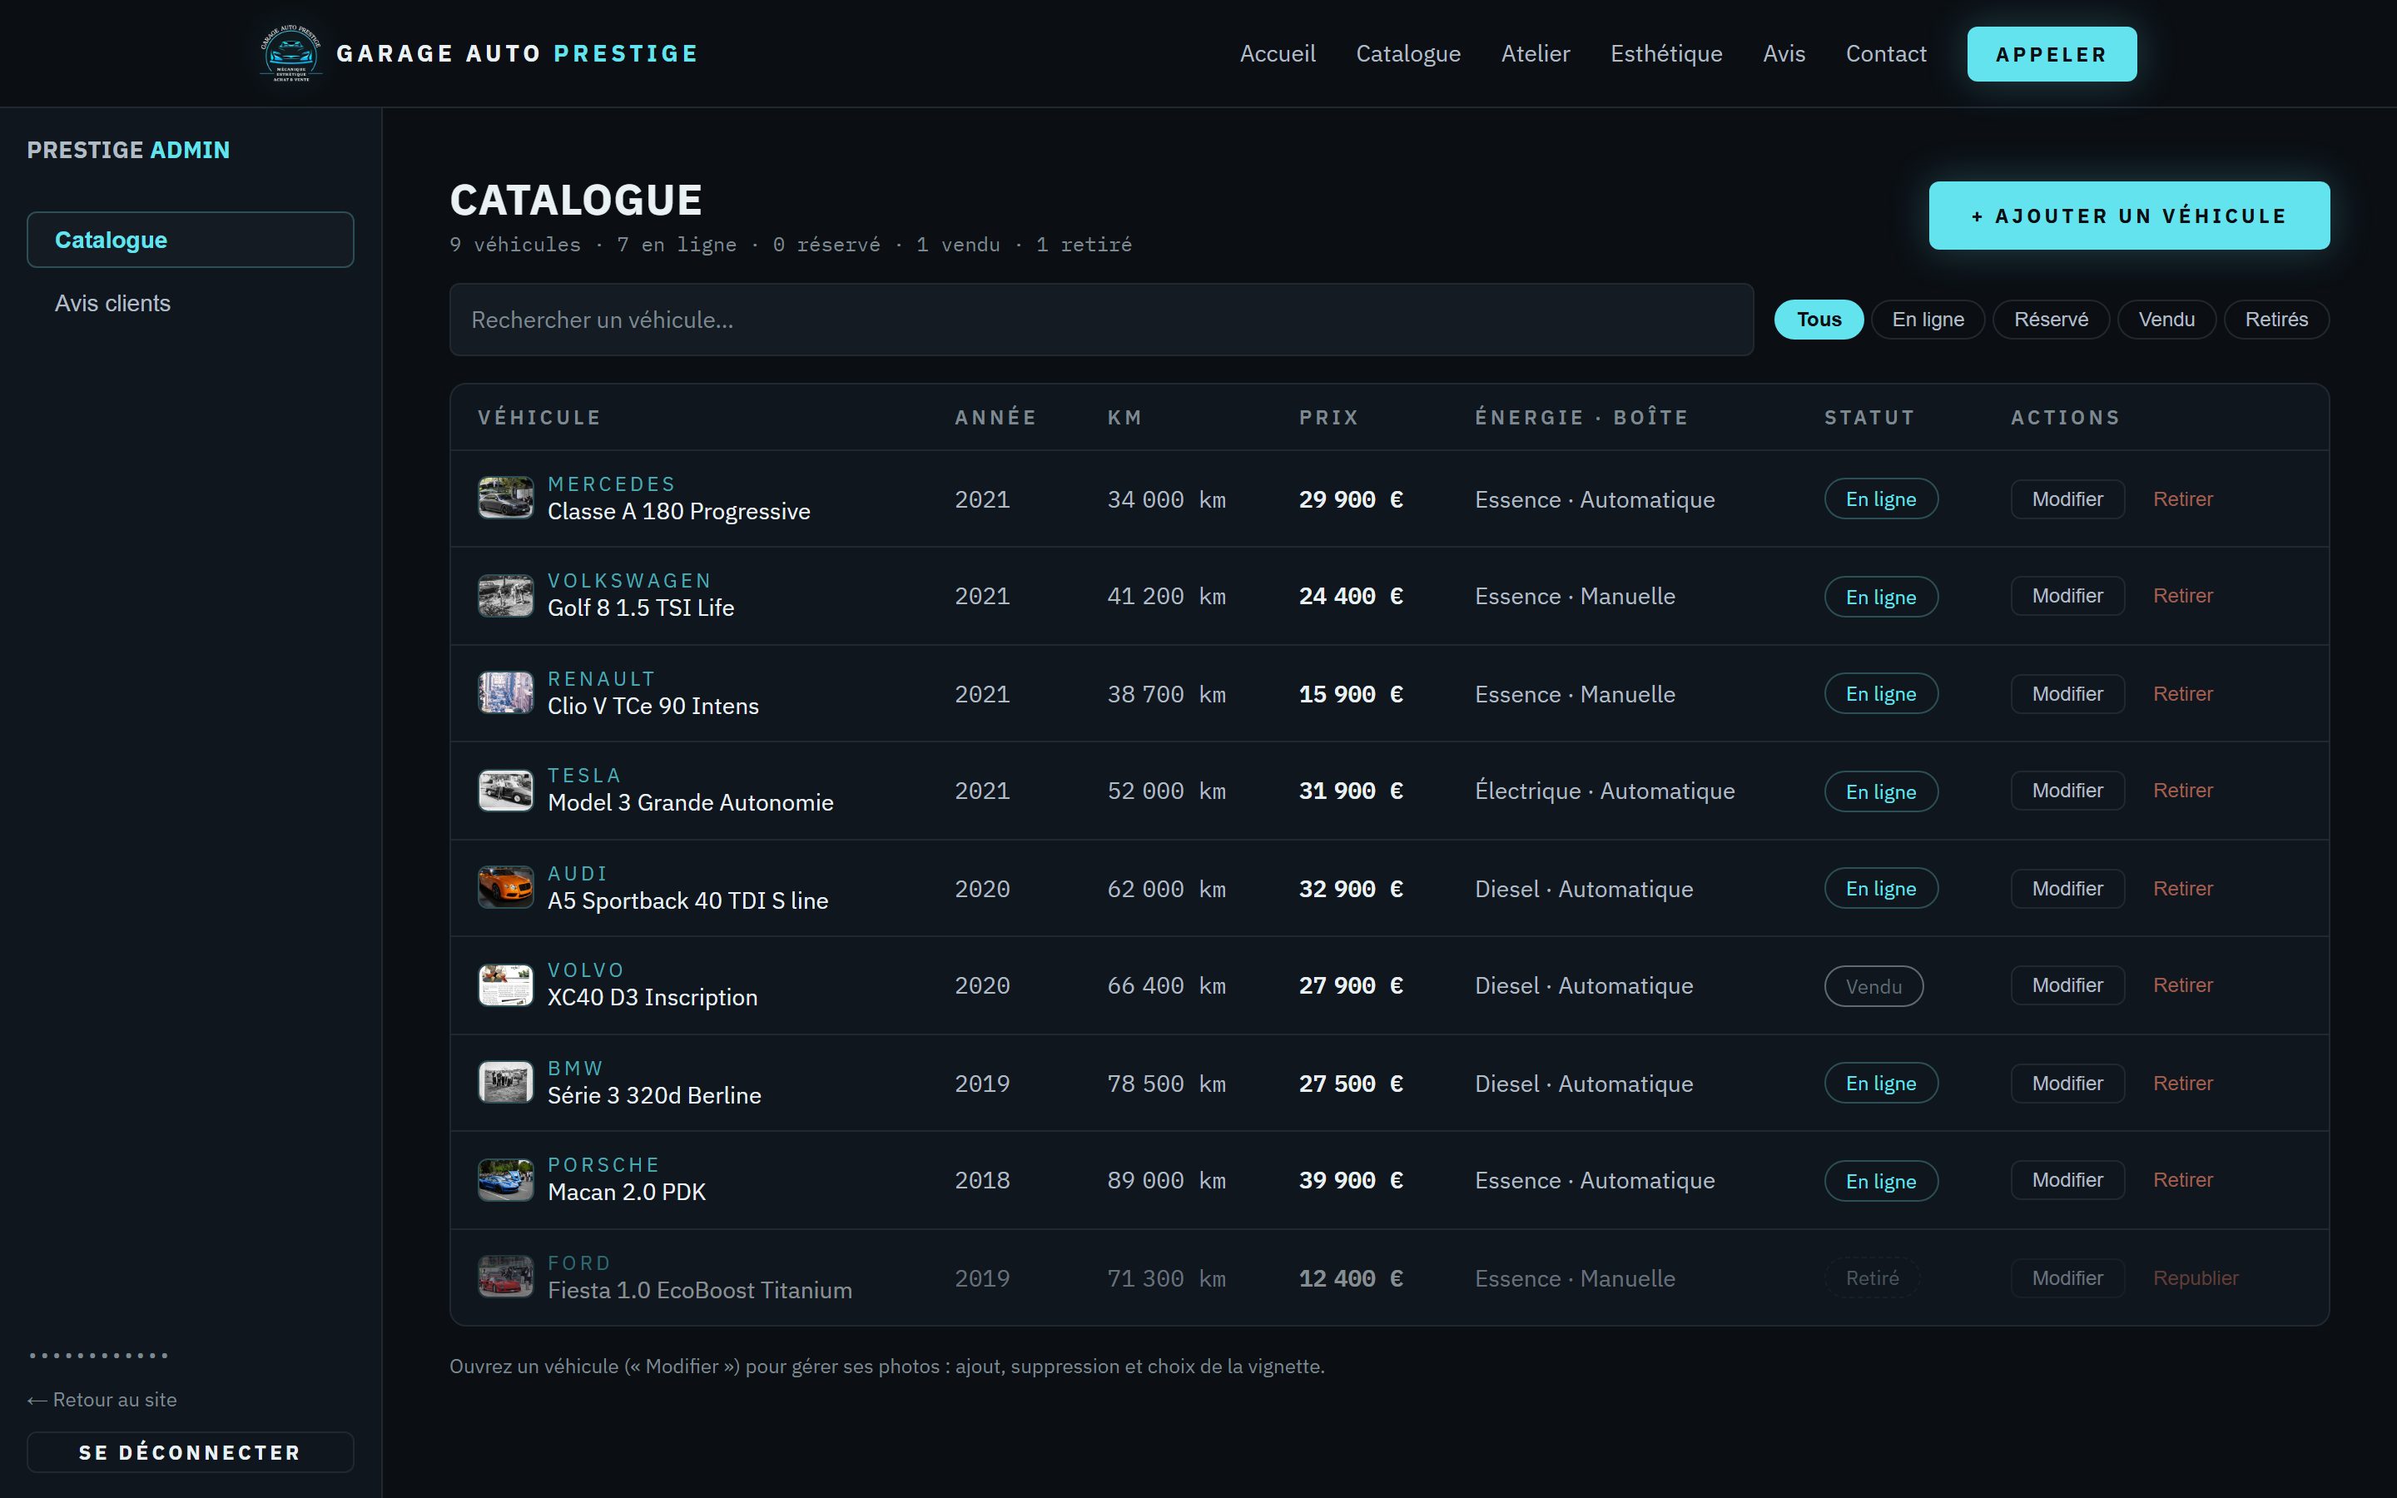Modify the Ford Fiesta listing
This screenshot has height=1498, width=2397.
tap(2067, 1278)
